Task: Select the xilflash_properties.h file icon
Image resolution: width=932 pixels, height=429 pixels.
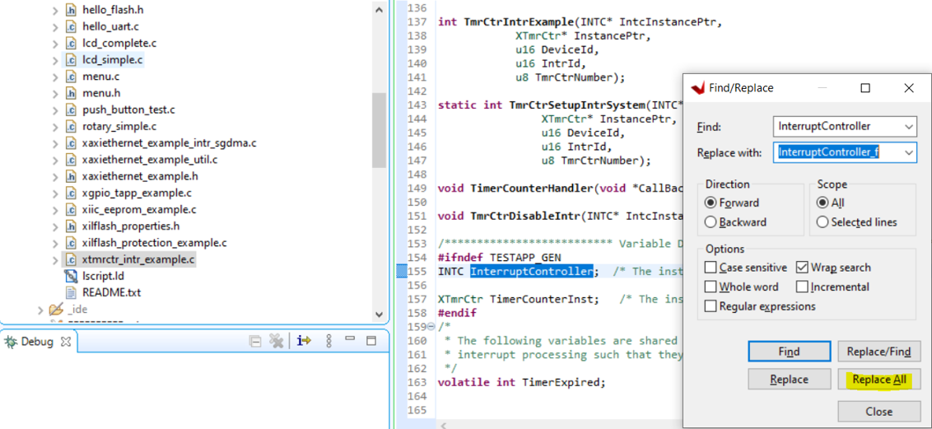Action: [71, 226]
